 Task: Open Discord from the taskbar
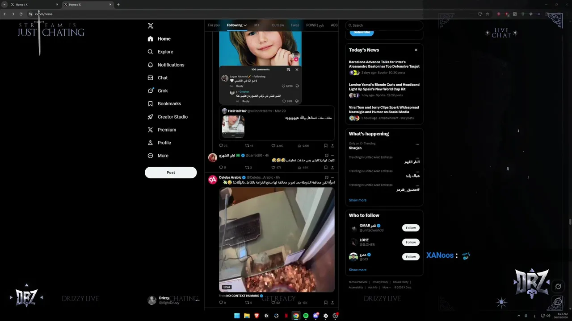click(315, 316)
